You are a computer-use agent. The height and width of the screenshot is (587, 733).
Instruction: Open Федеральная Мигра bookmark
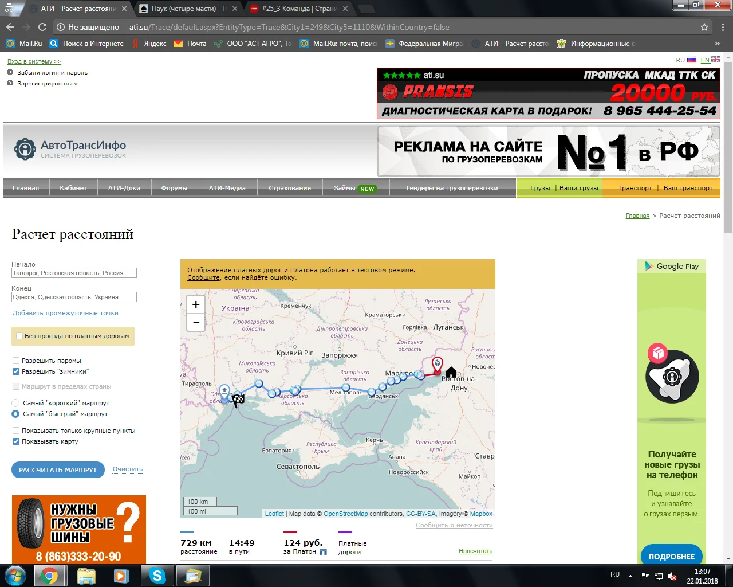(424, 44)
